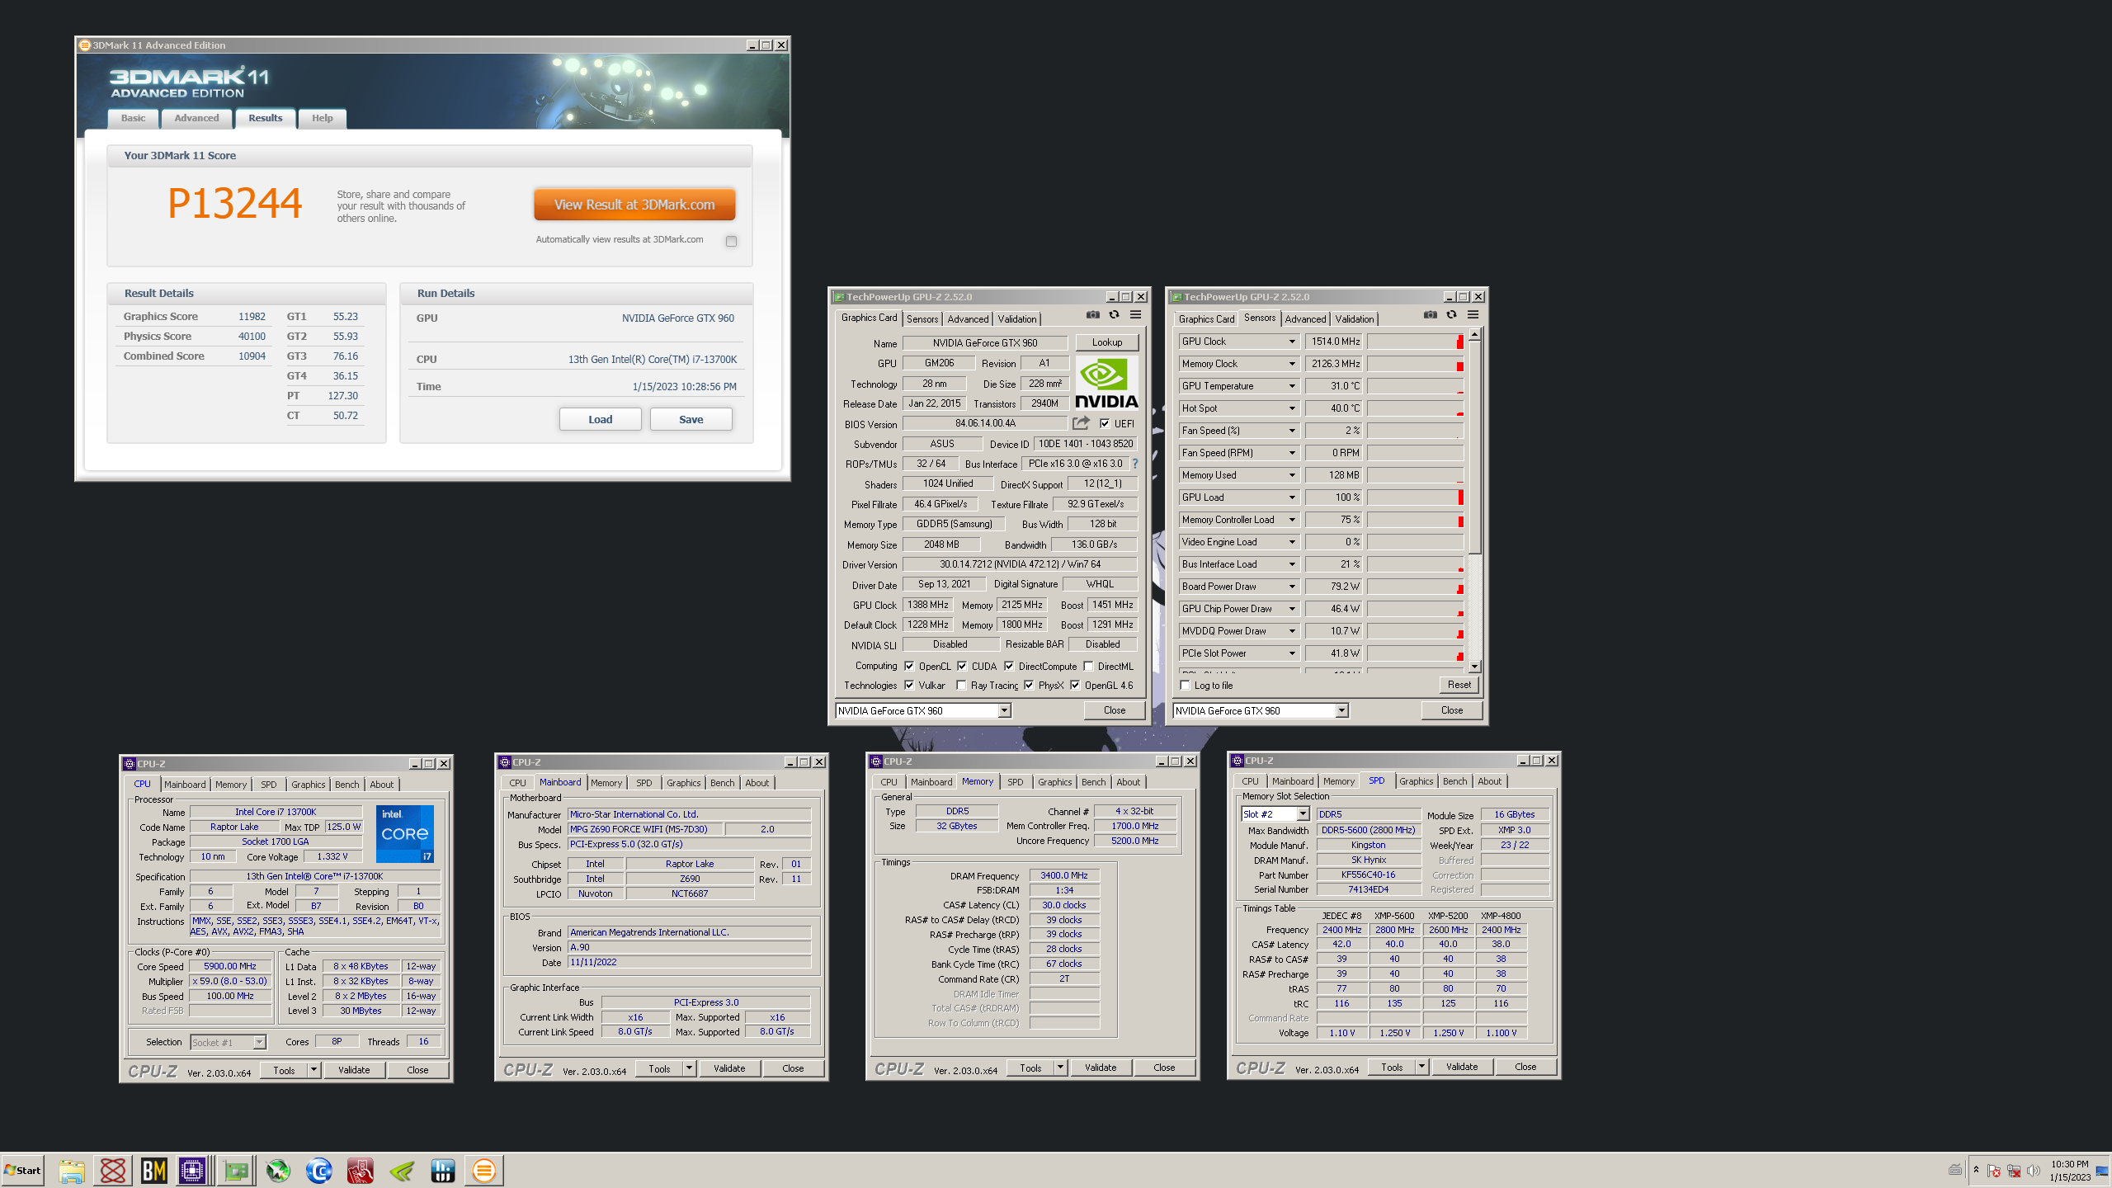Click GPU Load sensor graph bar
2112x1188 pixels.
click(x=1415, y=497)
